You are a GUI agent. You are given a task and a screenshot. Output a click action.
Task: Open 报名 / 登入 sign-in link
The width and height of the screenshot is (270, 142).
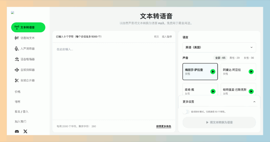pos(22,112)
